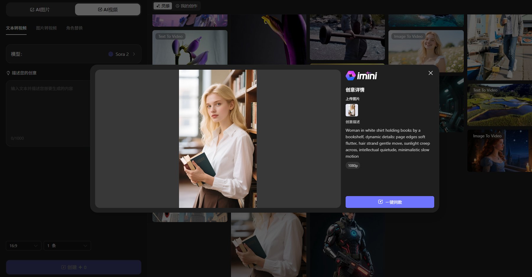Open the 文本转视频 tab
This screenshot has width=532, height=277.
click(x=16, y=28)
